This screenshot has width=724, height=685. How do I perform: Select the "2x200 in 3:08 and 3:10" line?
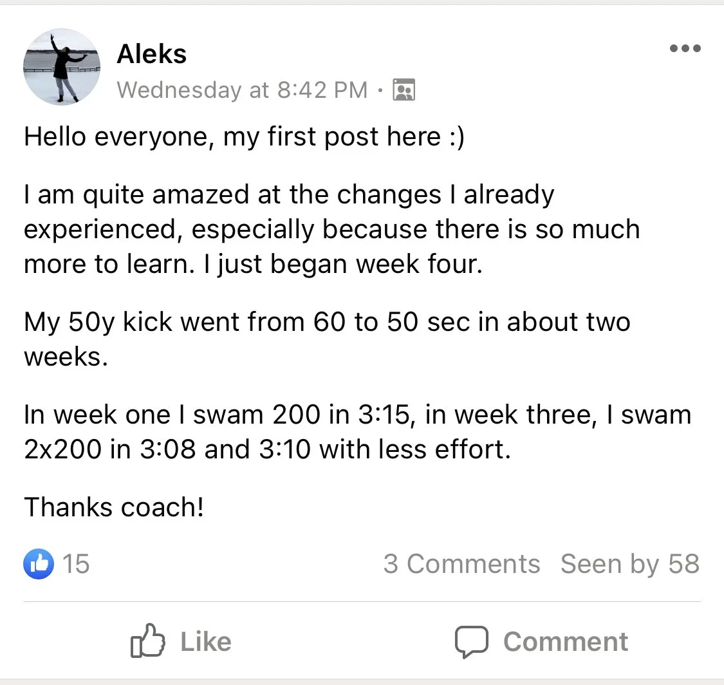pyautogui.click(x=267, y=449)
